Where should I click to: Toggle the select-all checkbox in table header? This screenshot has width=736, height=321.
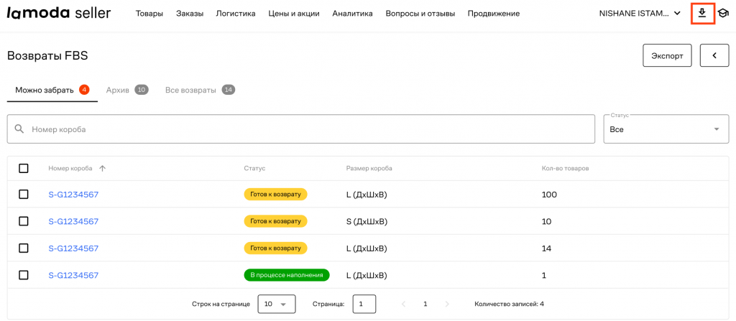pos(24,168)
